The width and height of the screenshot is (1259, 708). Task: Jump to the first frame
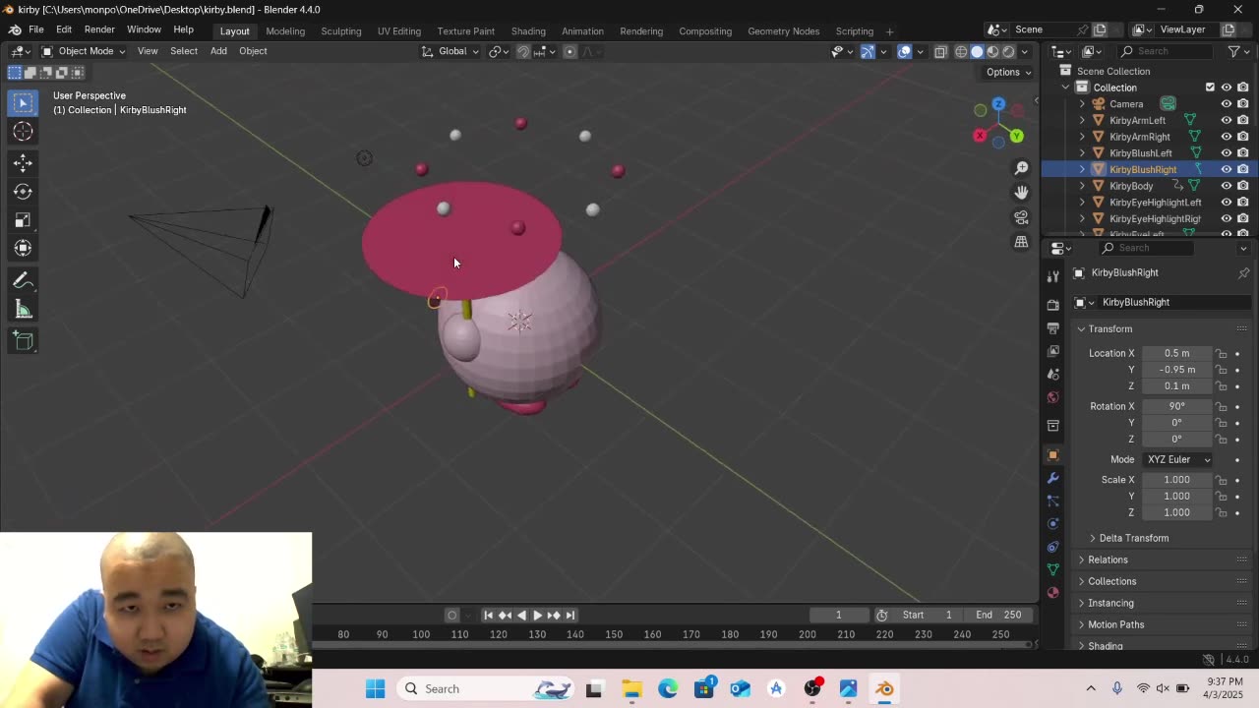click(x=488, y=615)
